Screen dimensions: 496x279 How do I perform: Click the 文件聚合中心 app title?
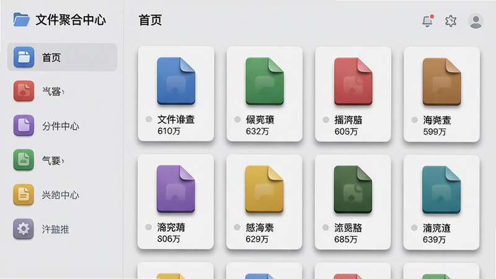click(x=71, y=20)
